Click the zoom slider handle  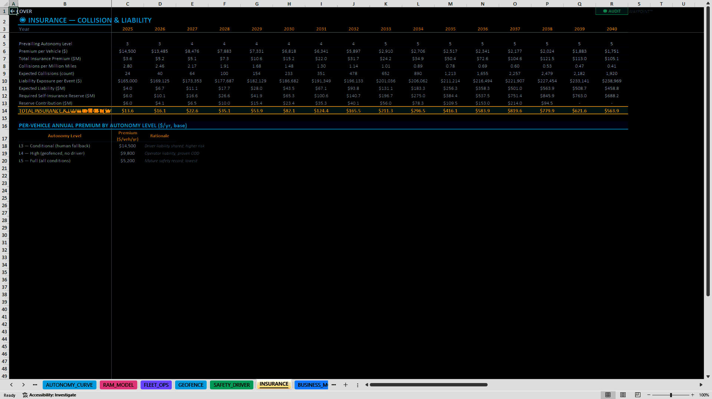coord(671,395)
